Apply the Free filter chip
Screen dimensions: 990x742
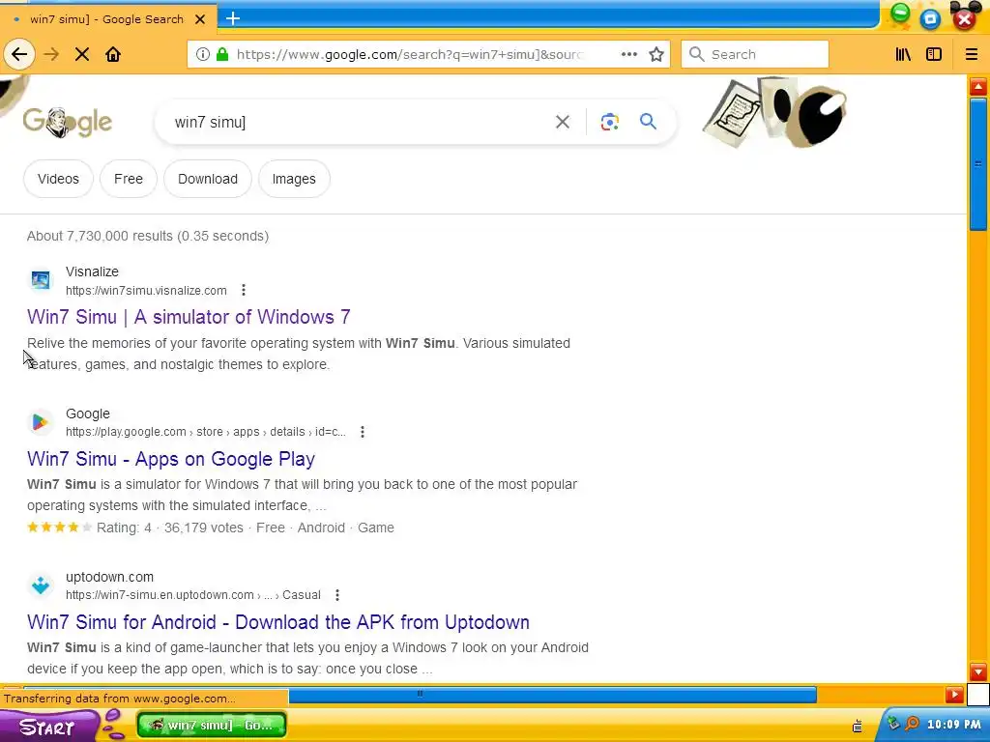[x=129, y=179]
